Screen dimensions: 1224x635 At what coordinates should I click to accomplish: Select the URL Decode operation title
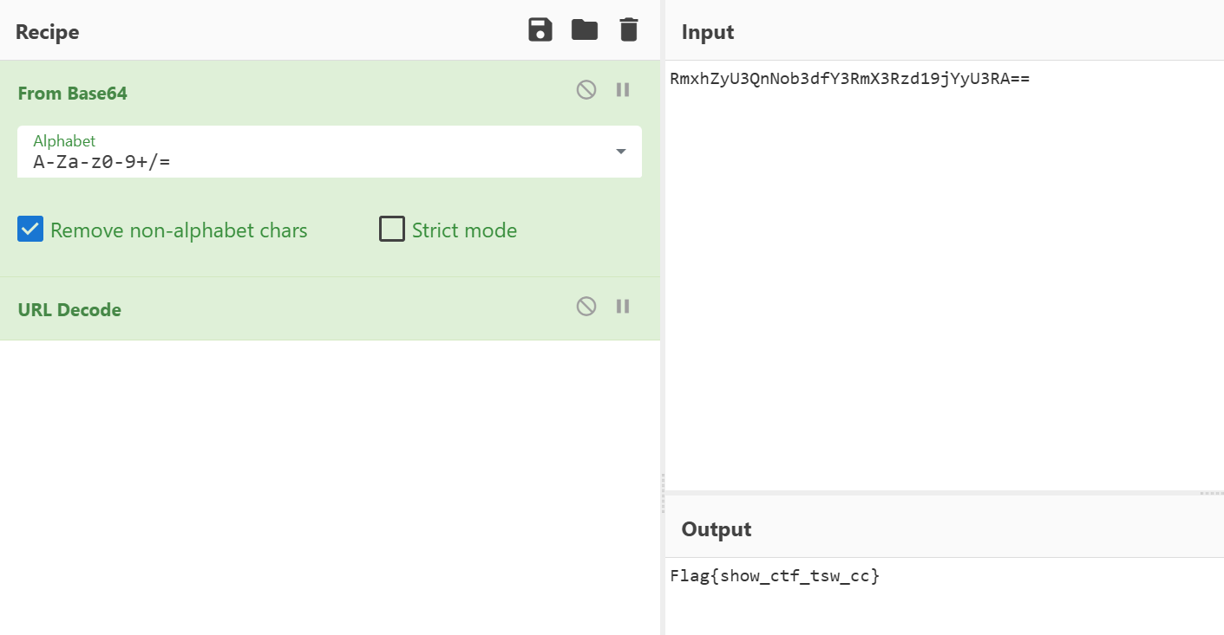[69, 310]
